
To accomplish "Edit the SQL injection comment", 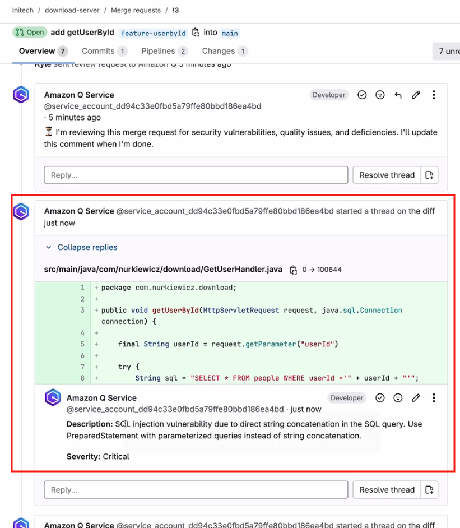I will click(x=416, y=398).
